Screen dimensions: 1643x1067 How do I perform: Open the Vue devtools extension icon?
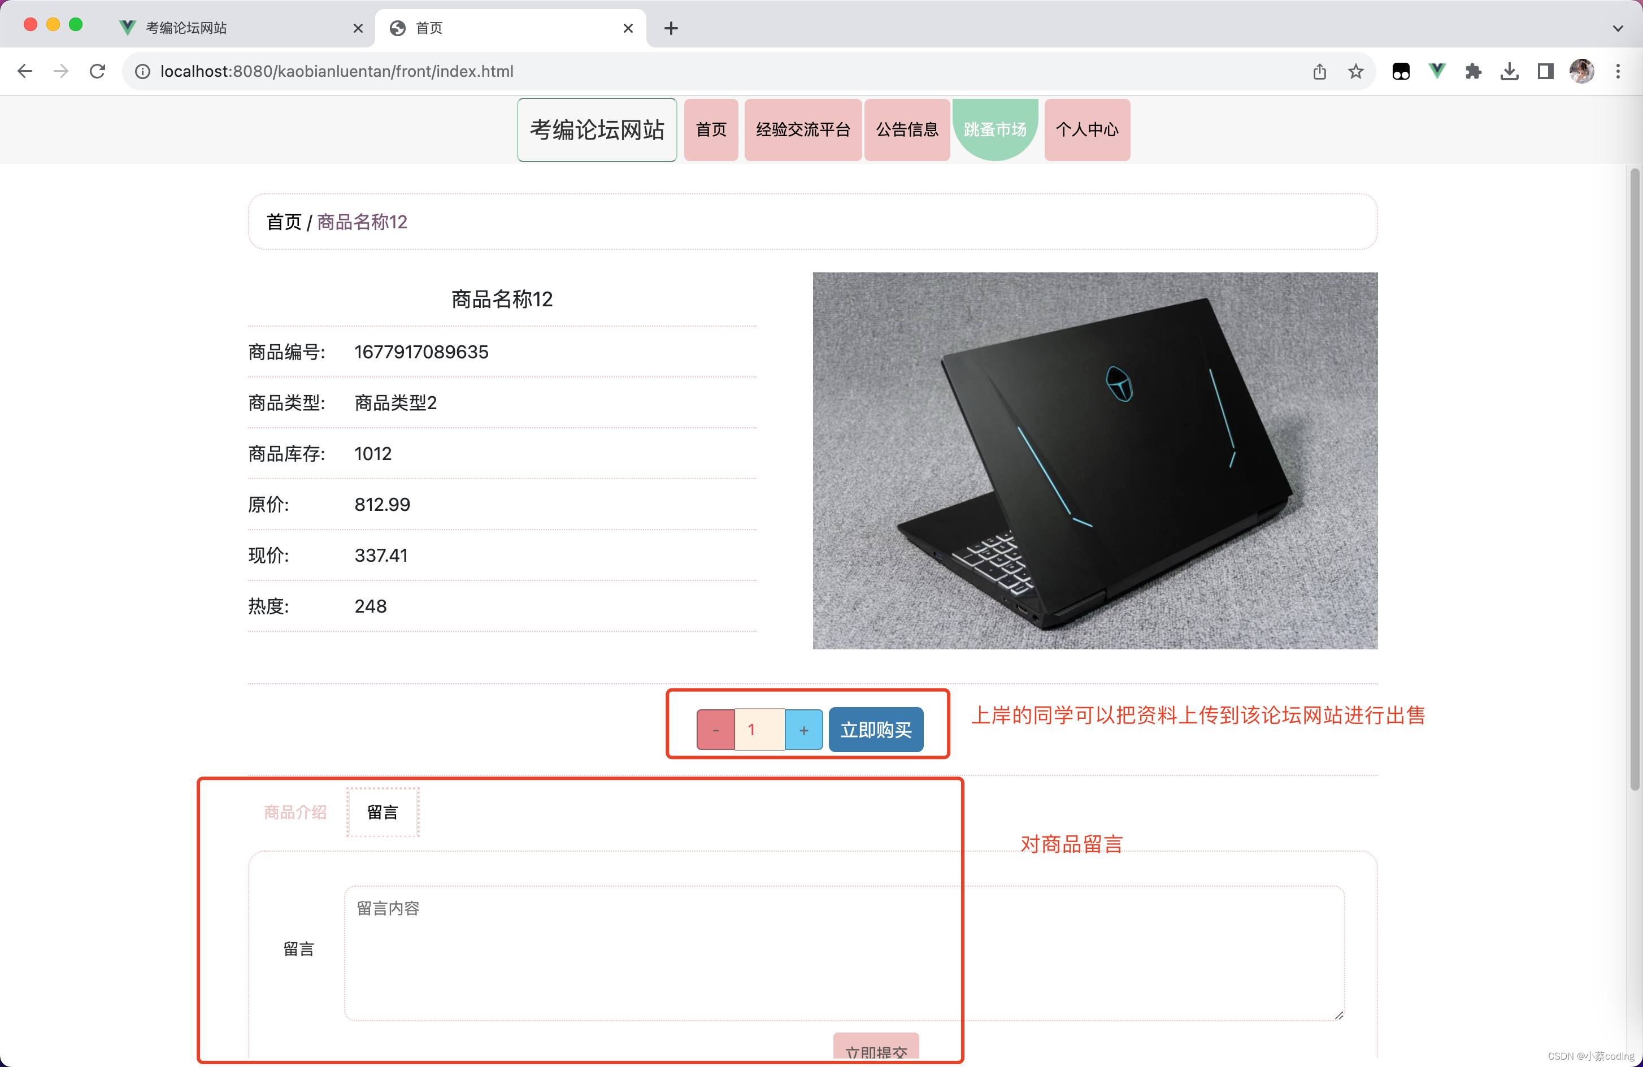tap(1437, 71)
